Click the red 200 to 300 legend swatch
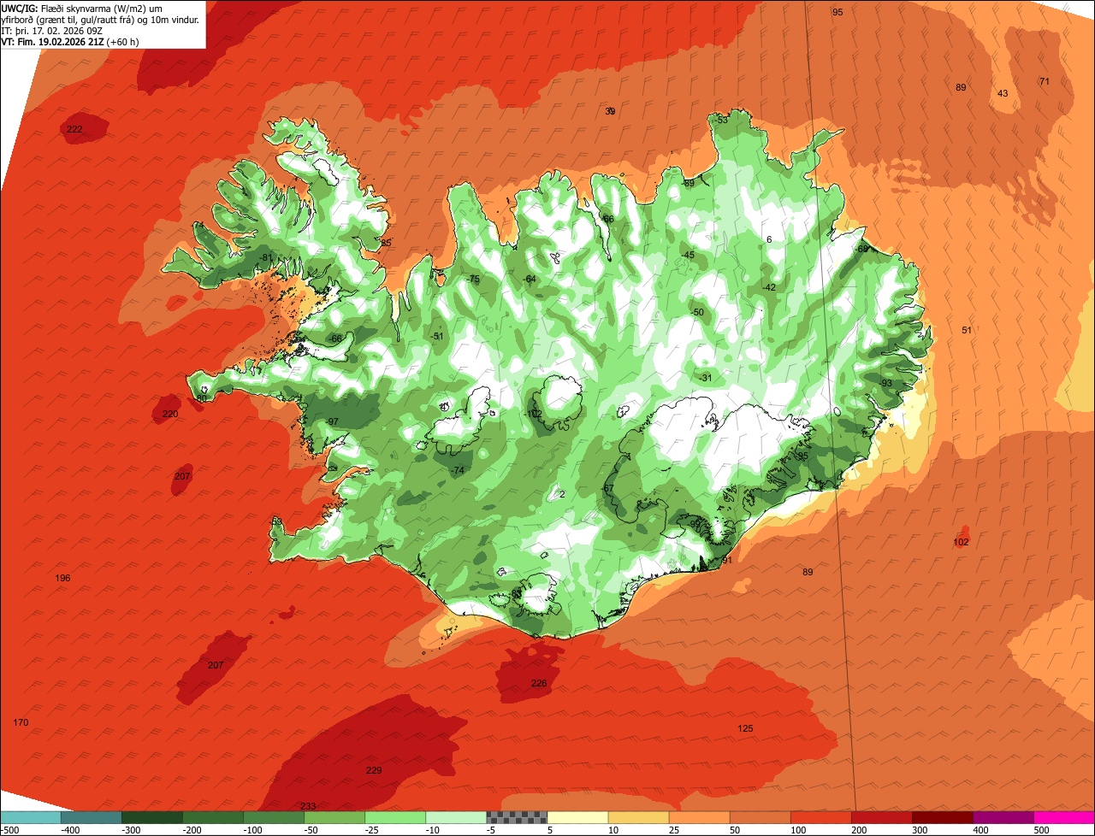The image size is (1095, 836). [x=881, y=817]
